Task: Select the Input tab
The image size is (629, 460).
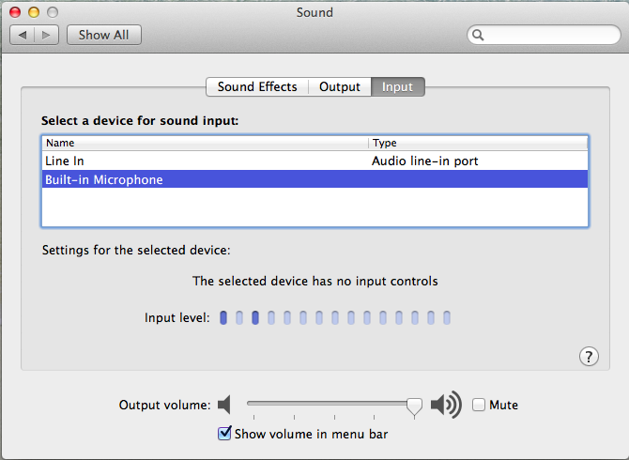Action: (397, 86)
